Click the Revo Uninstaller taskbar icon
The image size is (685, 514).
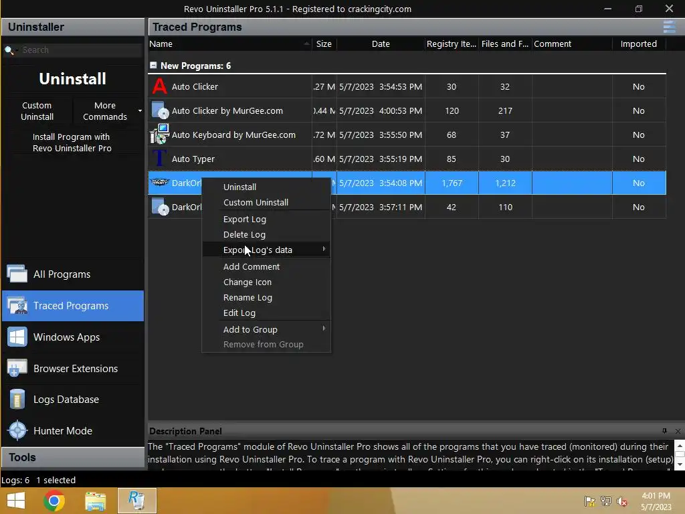coord(136,501)
